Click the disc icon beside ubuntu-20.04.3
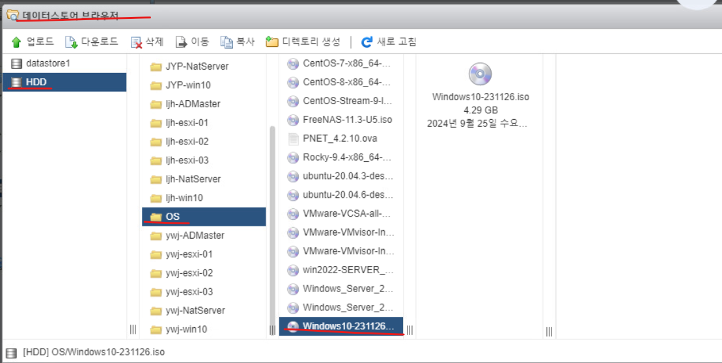 tap(293, 176)
